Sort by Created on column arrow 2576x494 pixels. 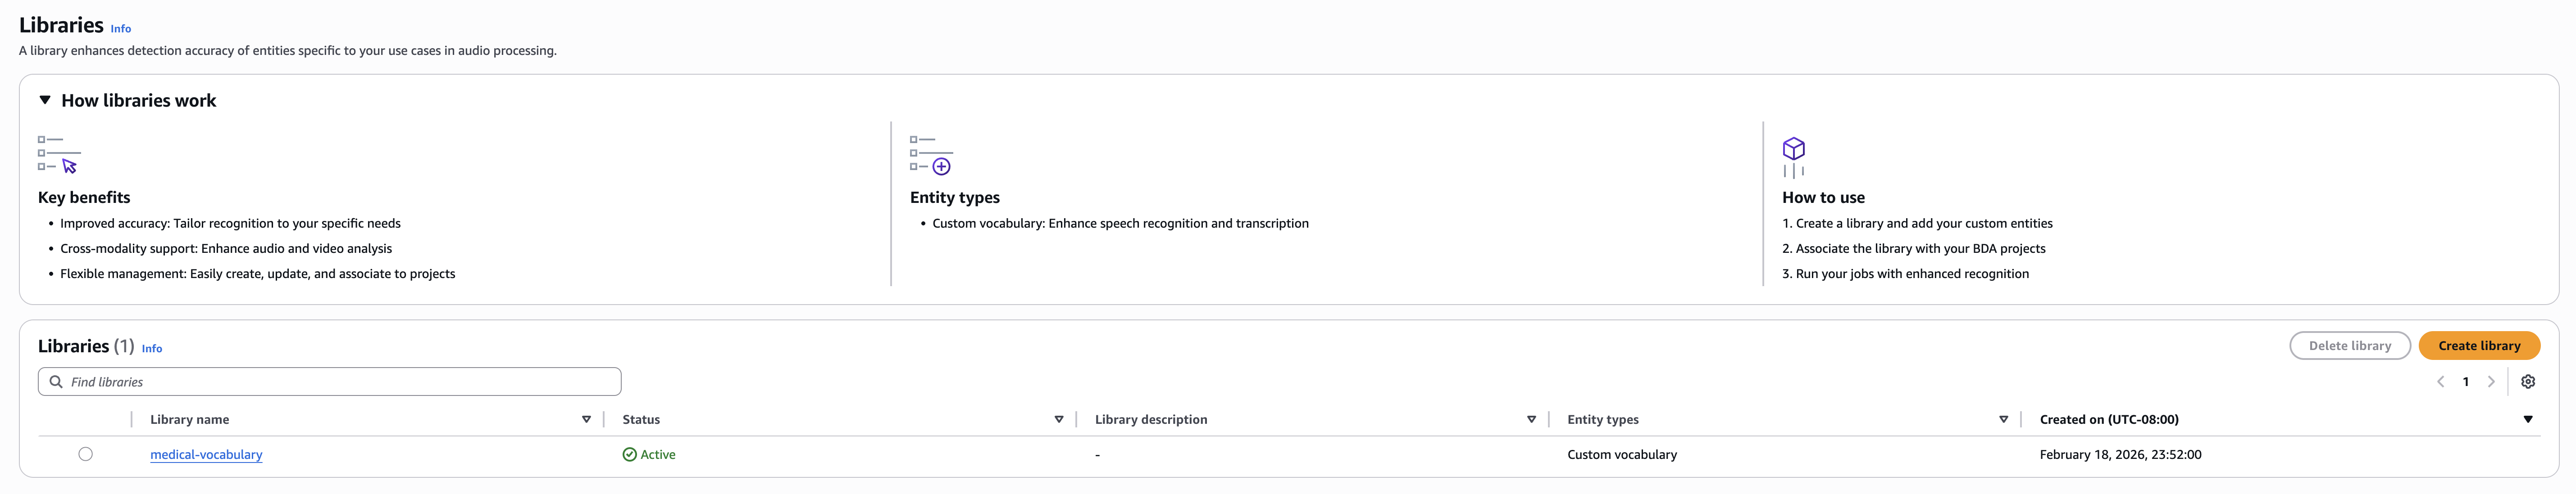(x=2528, y=420)
